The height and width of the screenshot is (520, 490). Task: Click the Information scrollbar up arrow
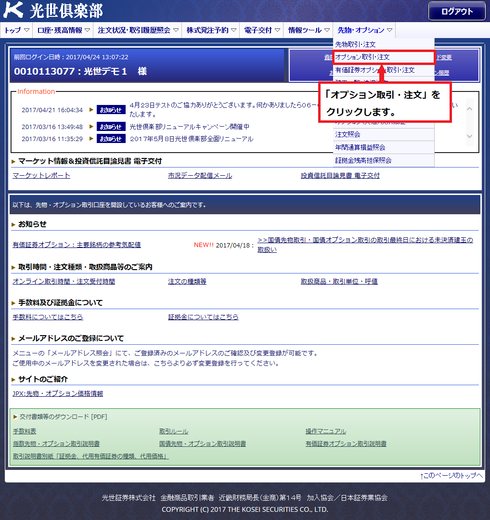coord(469,109)
